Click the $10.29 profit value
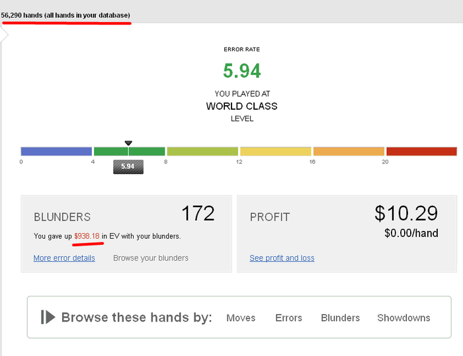Viewport: 463px width, 356px height. 406,213
